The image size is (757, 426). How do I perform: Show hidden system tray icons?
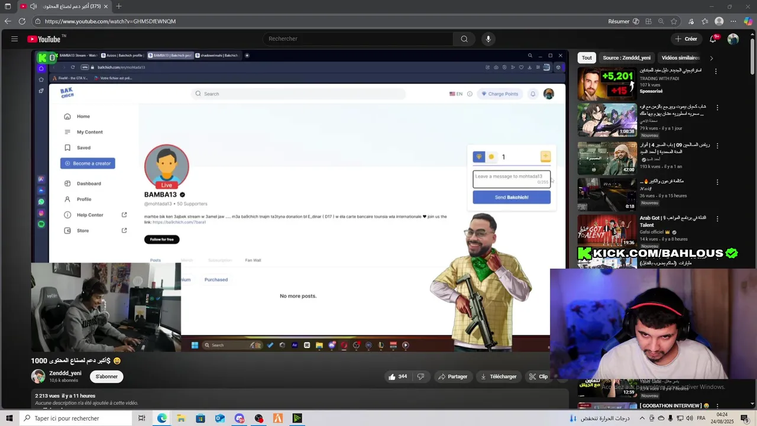pyautogui.click(x=642, y=418)
